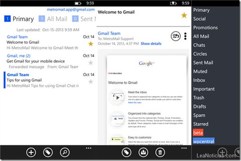Open the search magnifier icon
The height and width of the screenshot is (161, 241).
point(65,152)
